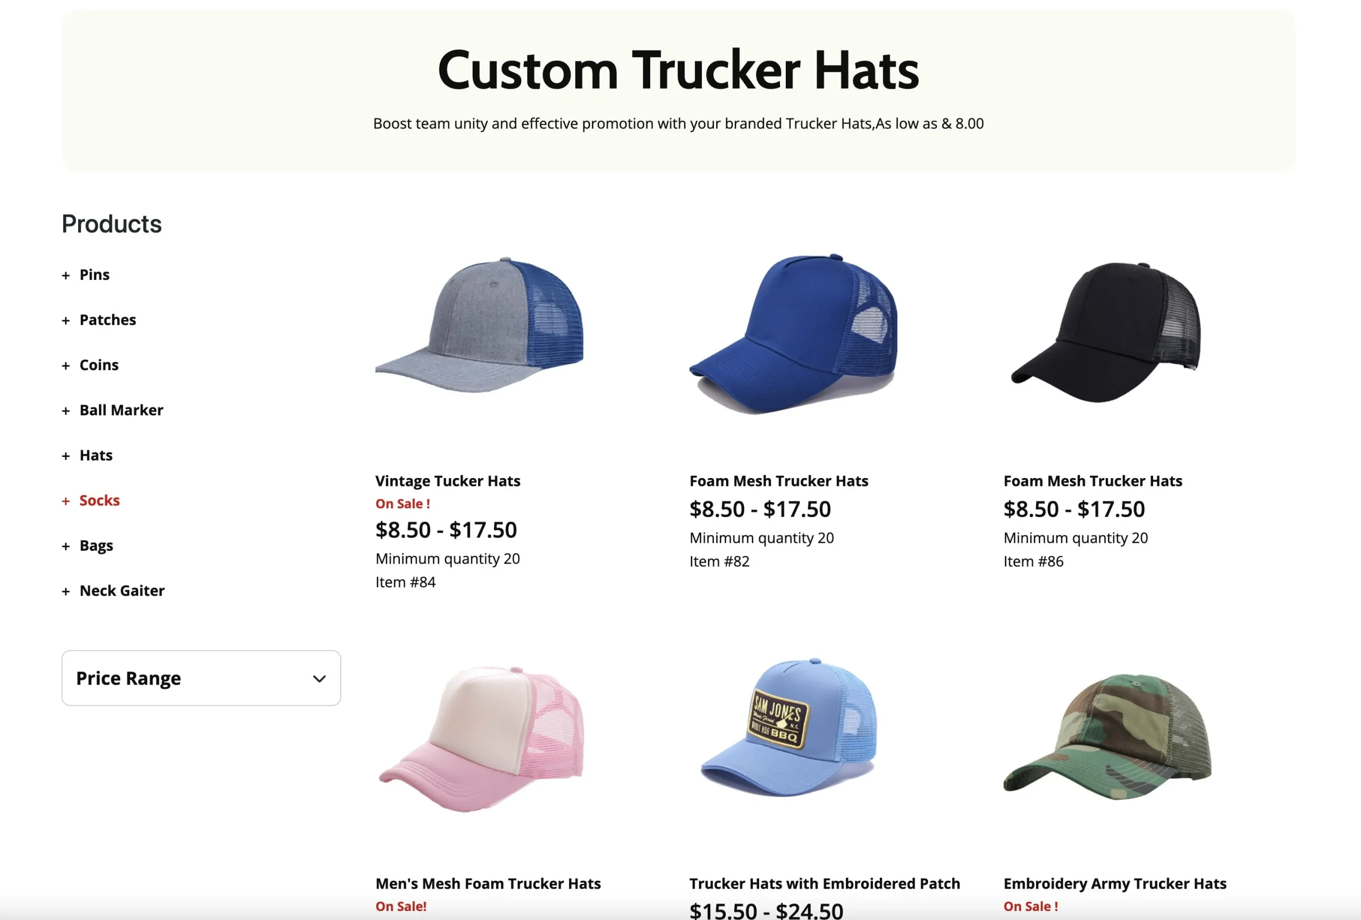Viewport: 1361px width, 920px height.
Task: Select the Hats category label
Action: [x=96, y=455]
